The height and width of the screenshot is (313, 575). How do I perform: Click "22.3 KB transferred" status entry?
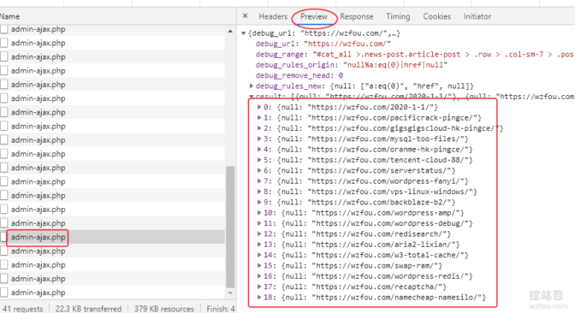click(x=88, y=309)
